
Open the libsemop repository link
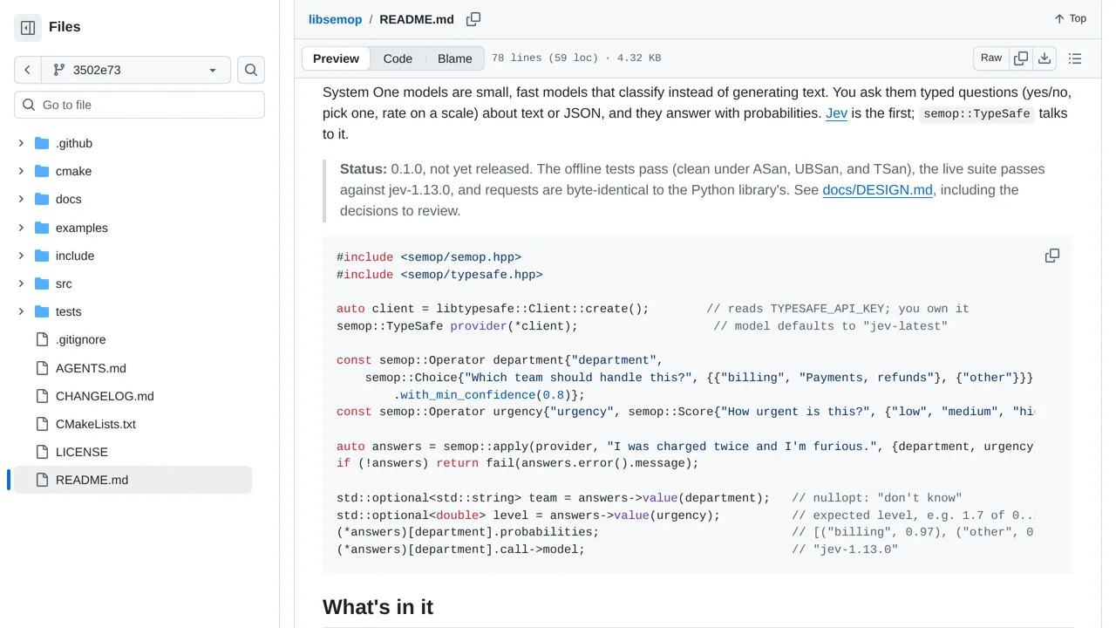coord(335,19)
